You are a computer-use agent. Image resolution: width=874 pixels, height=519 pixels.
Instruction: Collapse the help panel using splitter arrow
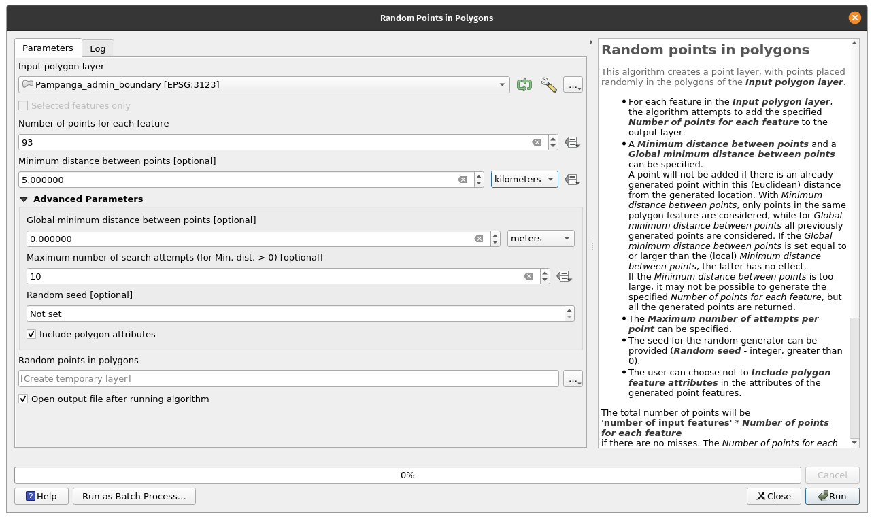pos(590,42)
